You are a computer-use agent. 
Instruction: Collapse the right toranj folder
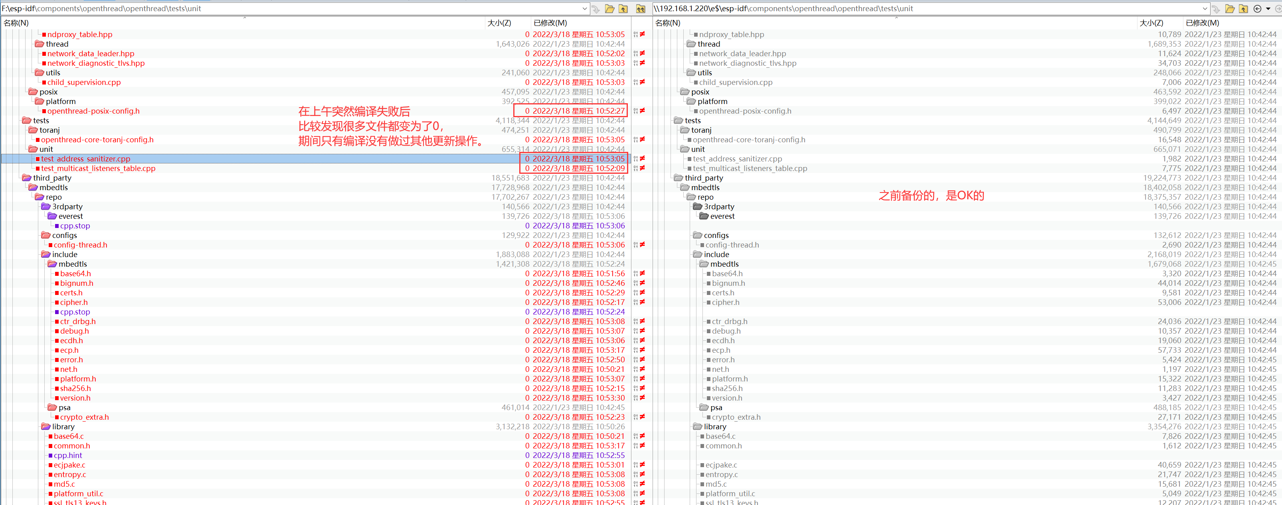click(685, 130)
